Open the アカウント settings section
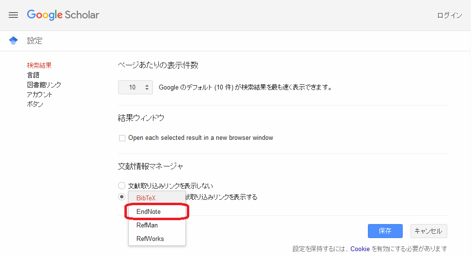The width and height of the screenshot is (471, 255). [x=39, y=94]
